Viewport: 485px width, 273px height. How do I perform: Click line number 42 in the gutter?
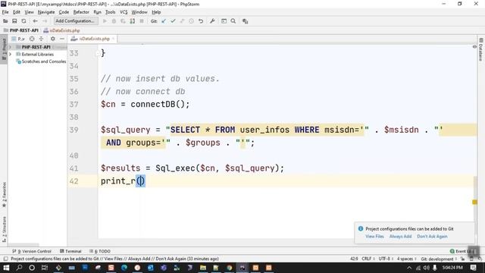pos(74,181)
